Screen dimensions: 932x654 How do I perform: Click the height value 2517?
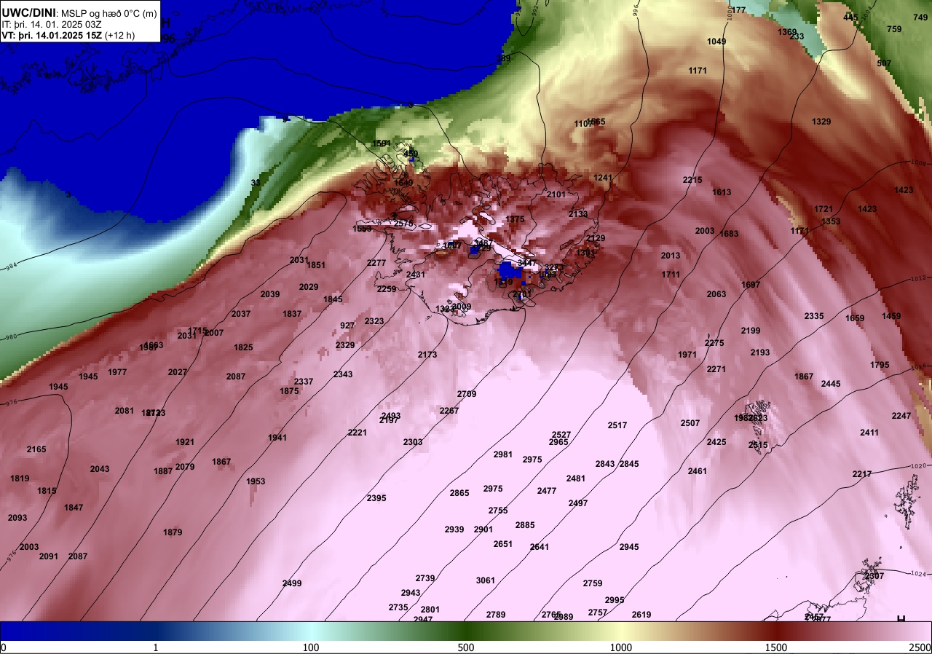tap(617, 425)
